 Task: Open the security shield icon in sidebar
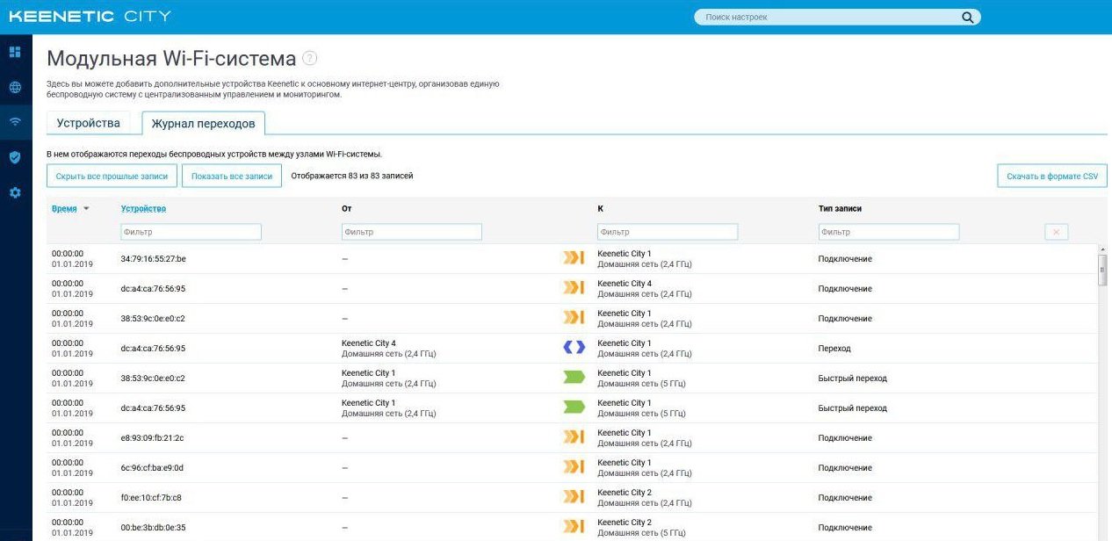click(15, 157)
